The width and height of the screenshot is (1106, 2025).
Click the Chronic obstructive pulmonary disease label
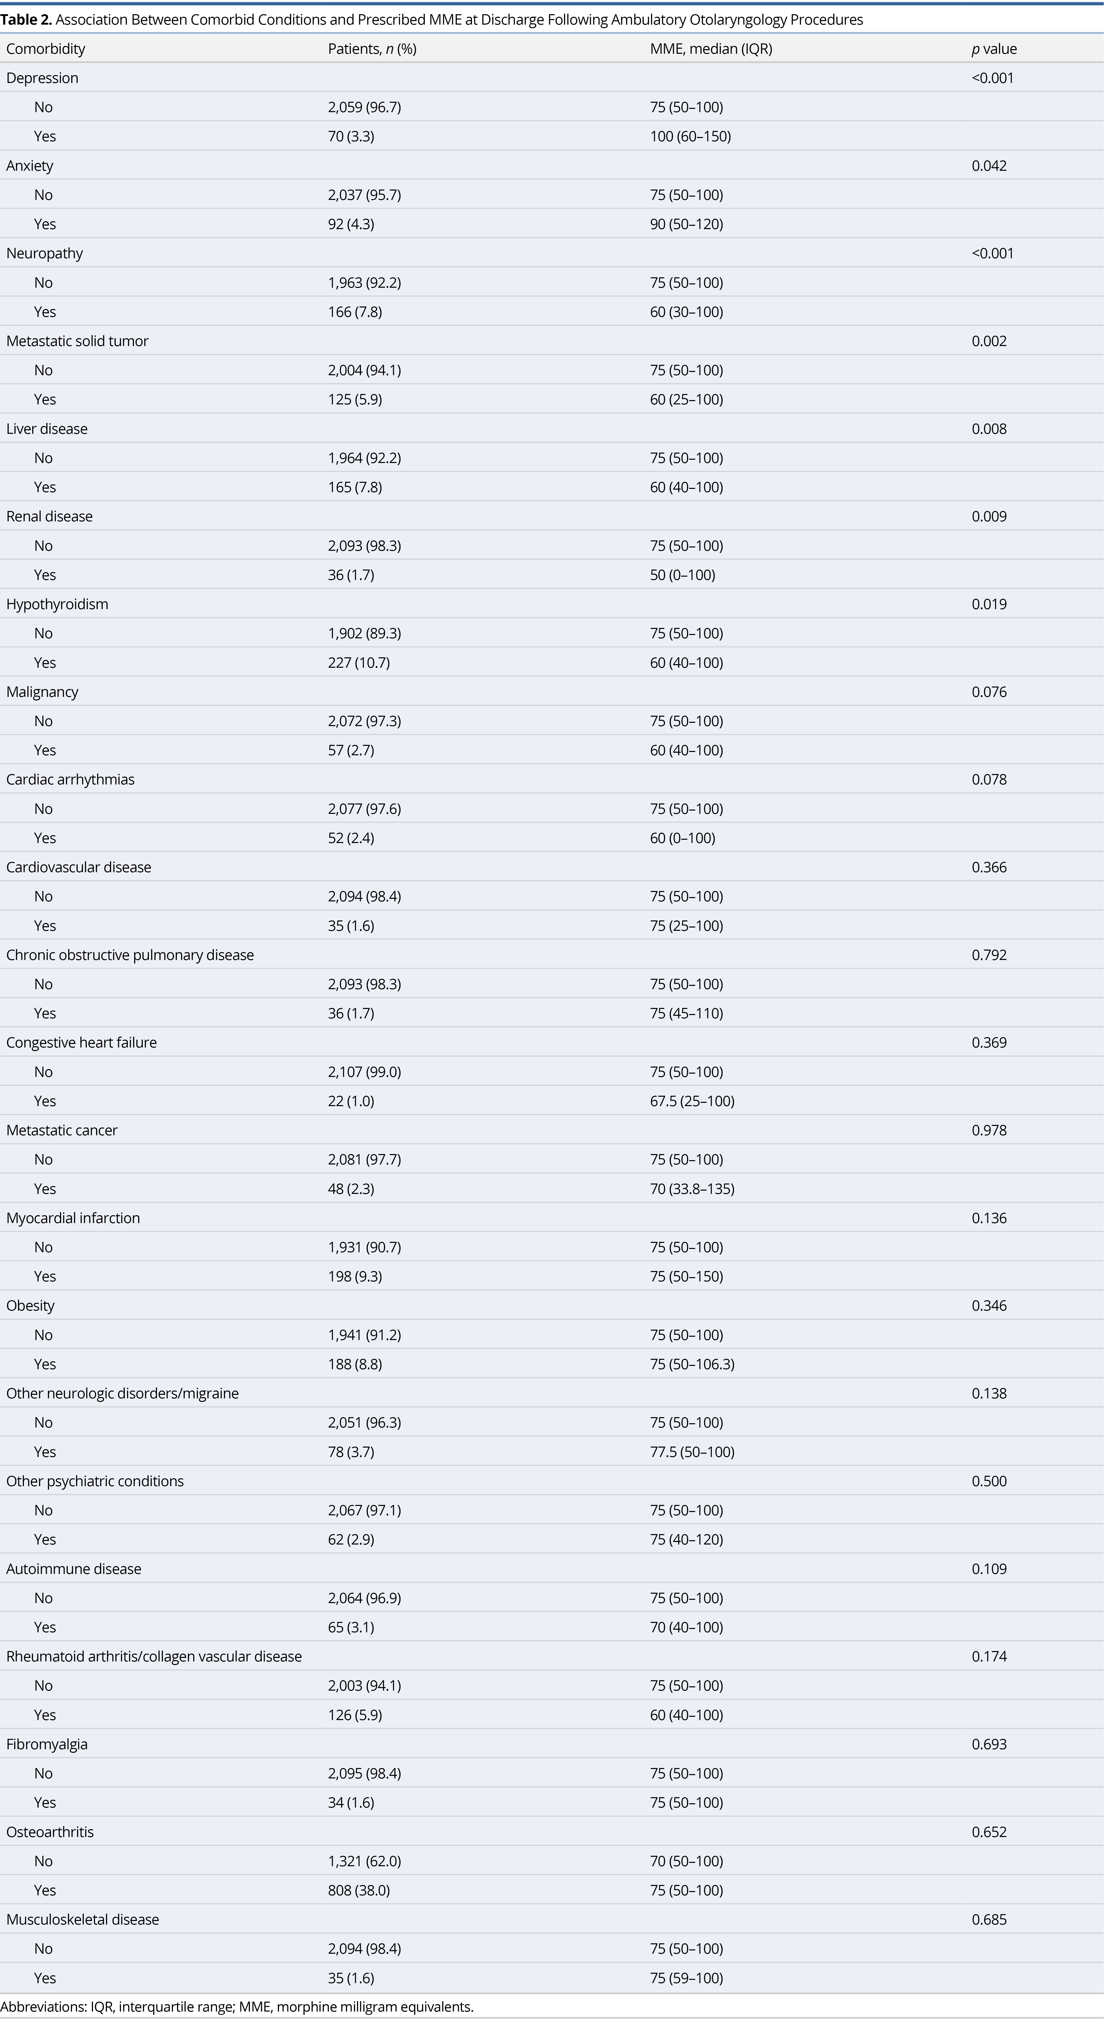tap(130, 955)
